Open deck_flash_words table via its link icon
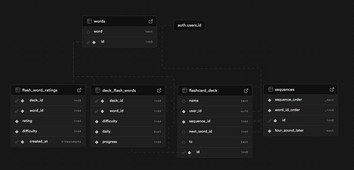The image size is (354, 170). point(159,90)
